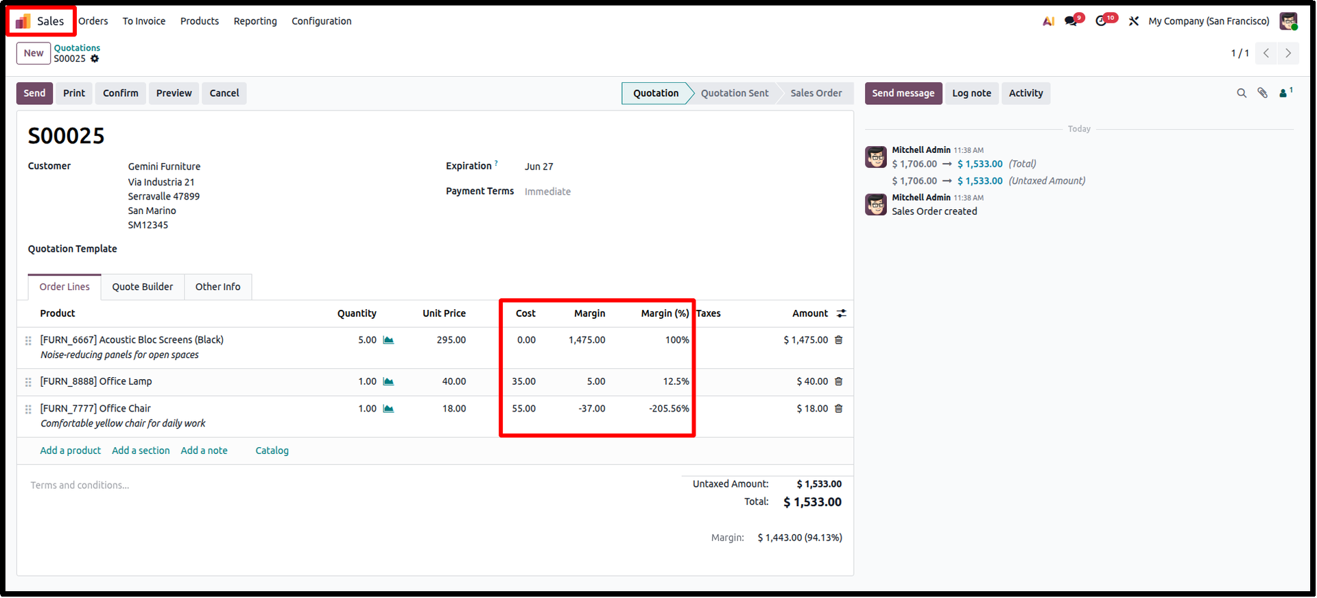Open forecast chart icon for Office Chair
This screenshot has width=1317, height=598.
pos(388,409)
